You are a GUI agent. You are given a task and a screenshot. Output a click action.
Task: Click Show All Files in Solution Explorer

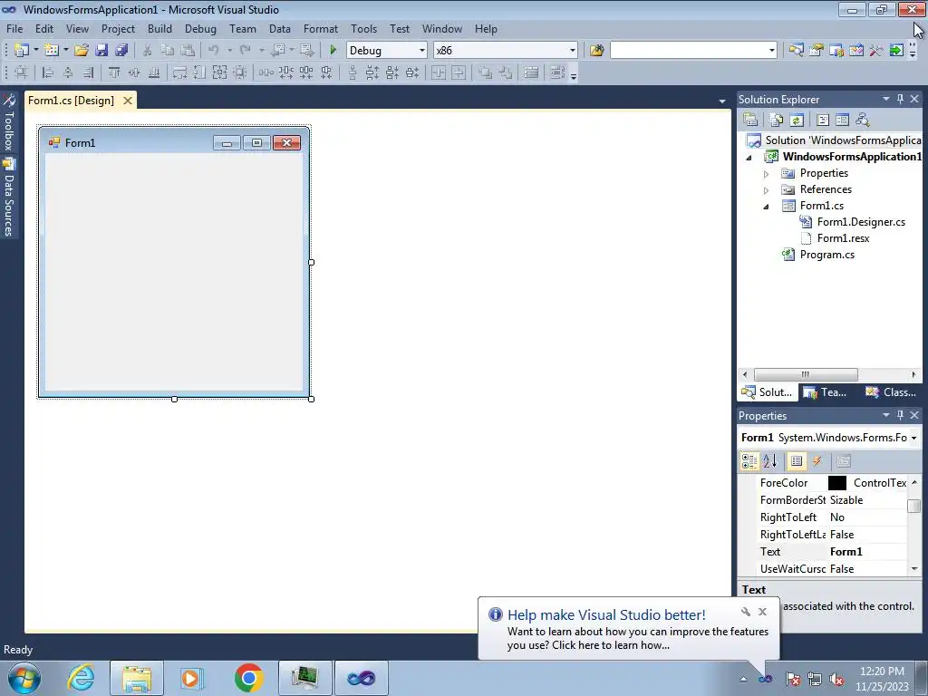coord(777,121)
